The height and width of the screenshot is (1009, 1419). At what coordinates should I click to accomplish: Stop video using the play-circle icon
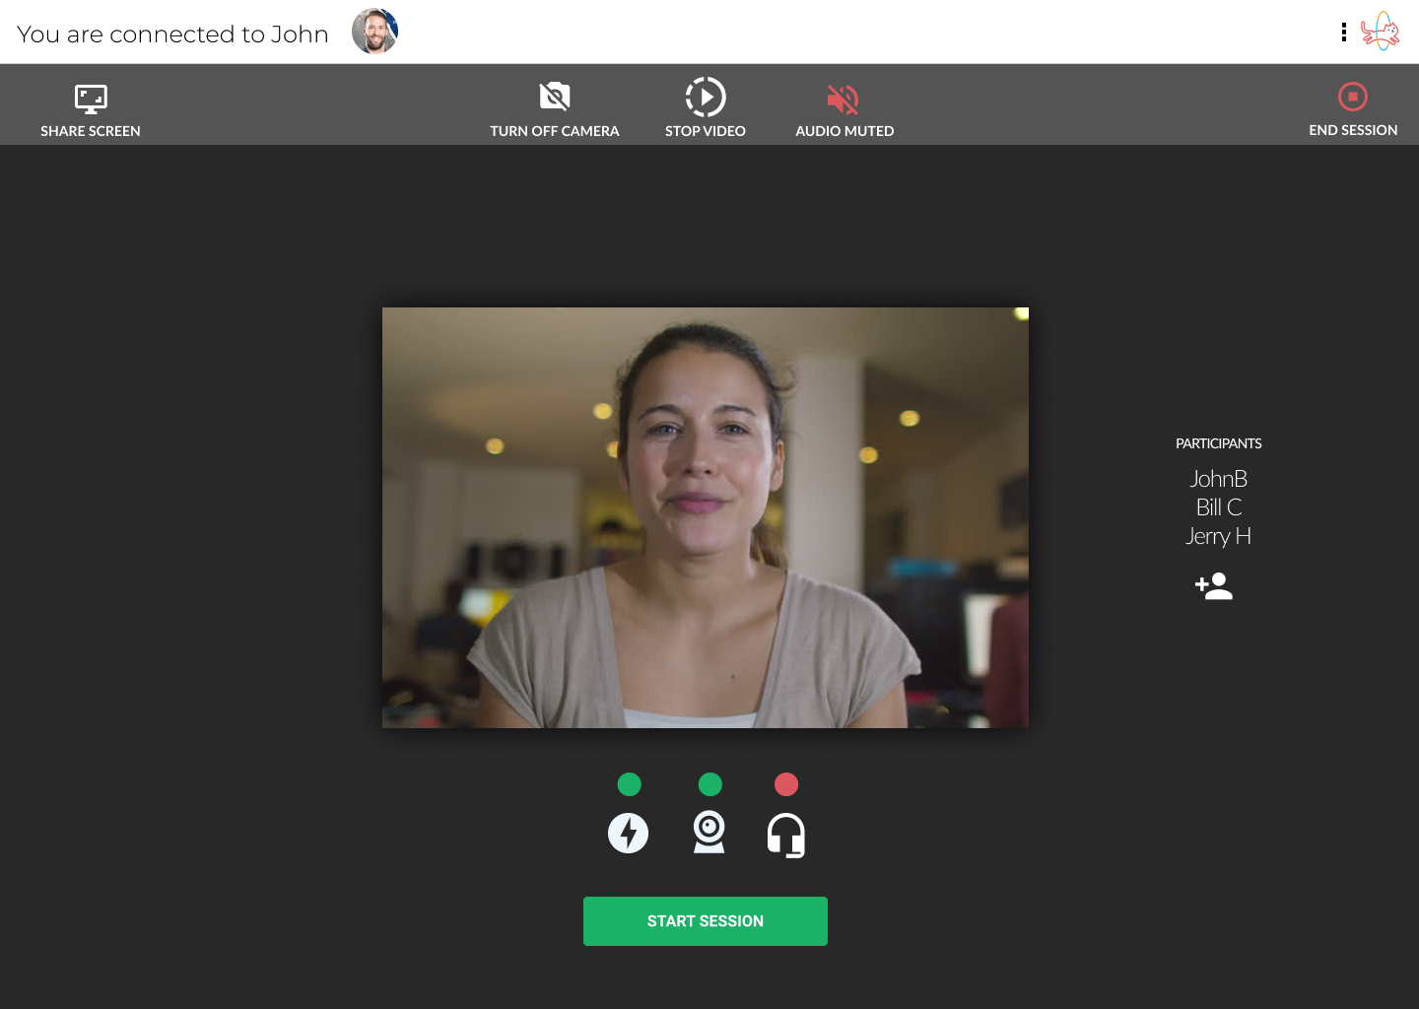[706, 97]
